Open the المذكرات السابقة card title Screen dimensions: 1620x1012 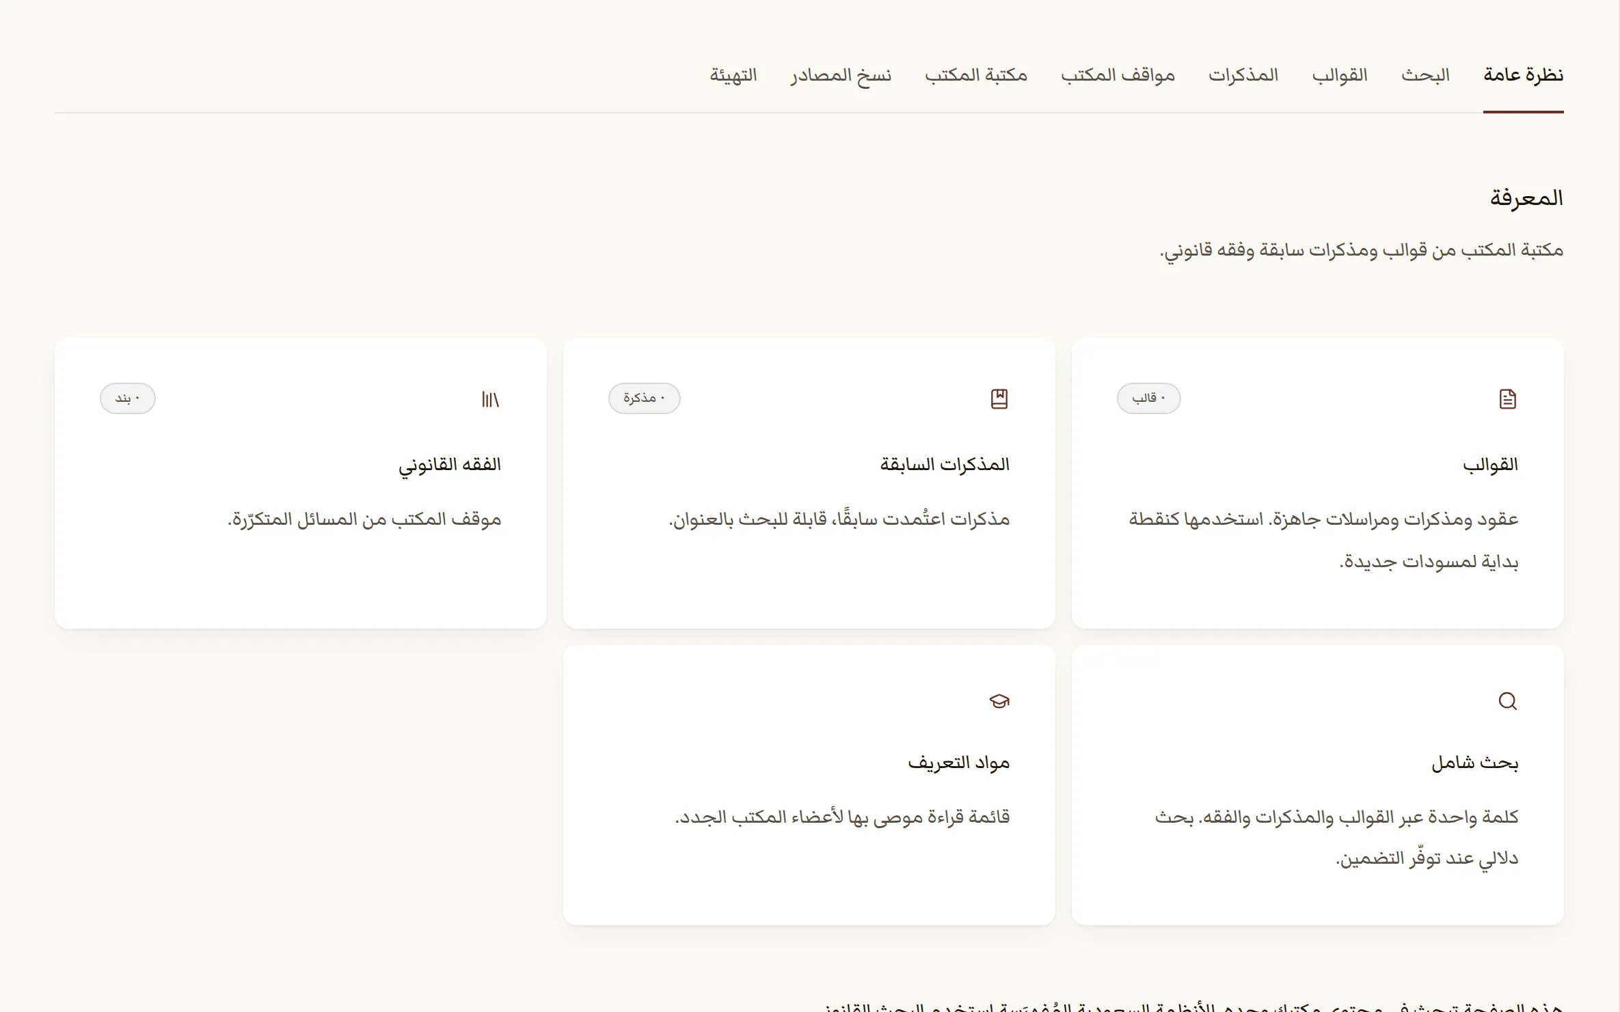pos(945,465)
